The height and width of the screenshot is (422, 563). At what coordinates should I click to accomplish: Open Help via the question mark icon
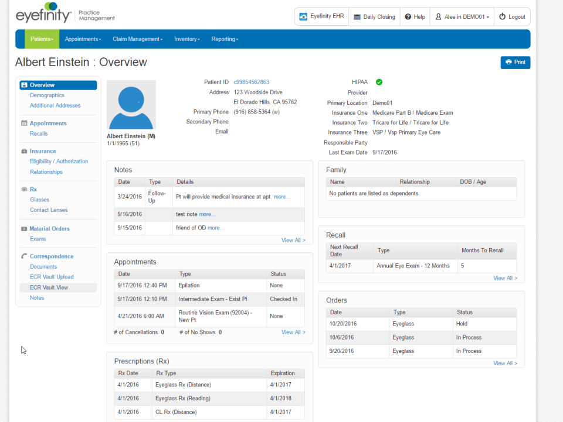(x=407, y=16)
